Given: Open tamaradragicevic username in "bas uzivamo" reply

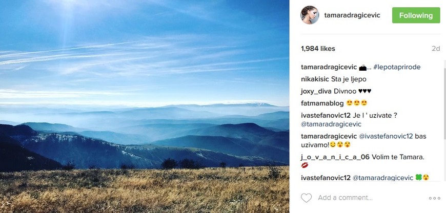Looking at the screenshot, I should click(x=329, y=136).
